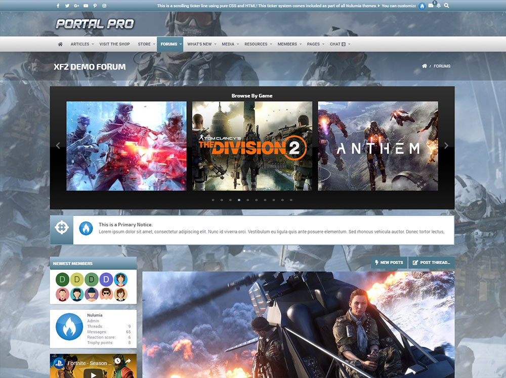Expand the Chat dropdown arrow
506x378 pixels.
(349, 44)
